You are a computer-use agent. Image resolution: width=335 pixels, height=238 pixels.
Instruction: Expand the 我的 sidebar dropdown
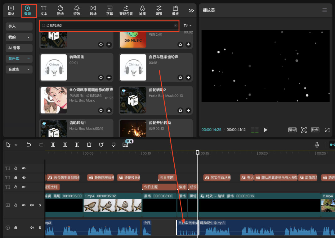point(19,37)
